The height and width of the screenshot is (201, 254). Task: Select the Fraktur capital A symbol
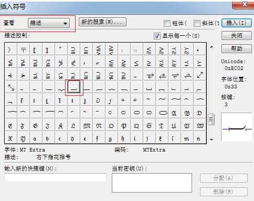(174, 113)
